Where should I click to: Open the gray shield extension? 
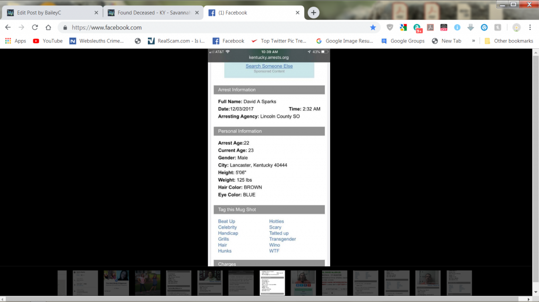[x=390, y=27]
